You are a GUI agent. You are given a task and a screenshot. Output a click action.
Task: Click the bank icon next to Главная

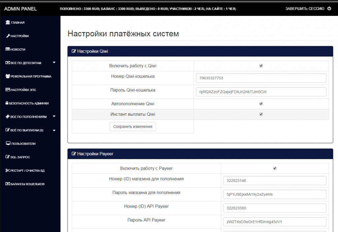8,22
